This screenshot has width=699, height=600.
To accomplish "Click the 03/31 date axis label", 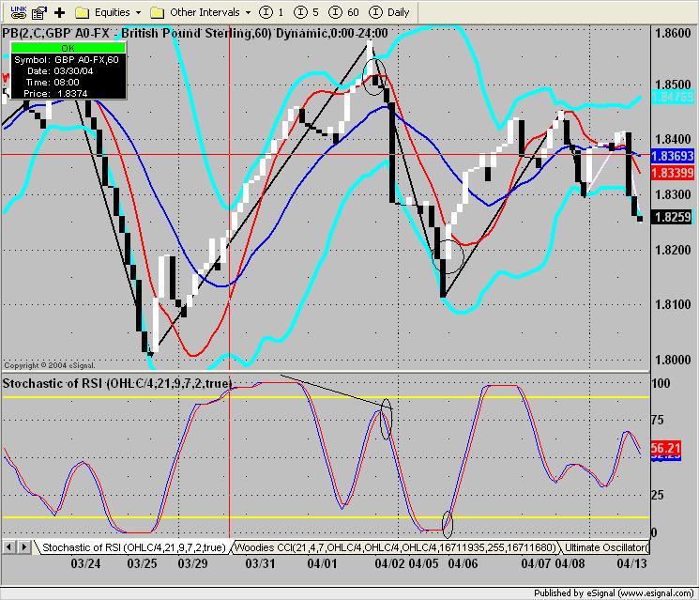I will point(260,564).
